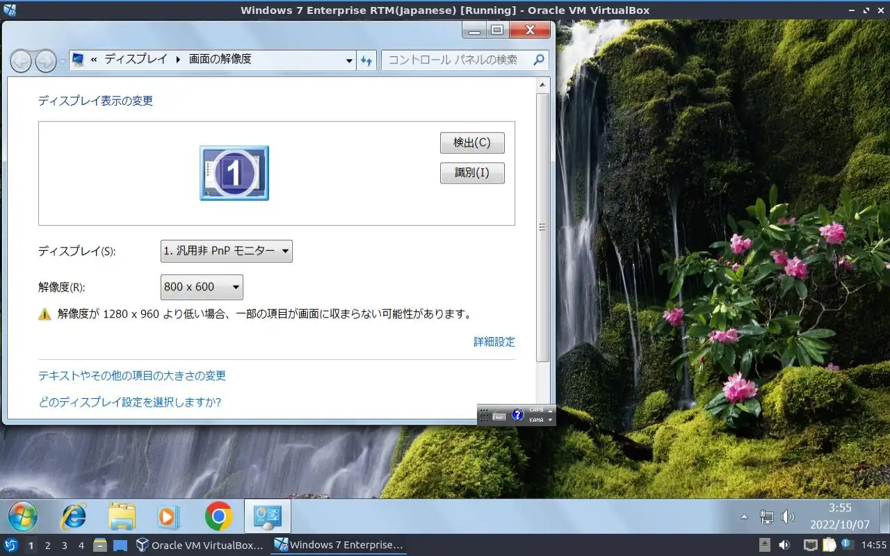Click the display icon in the address bar
The height and width of the screenshot is (556, 890).
click(x=79, y=60)
